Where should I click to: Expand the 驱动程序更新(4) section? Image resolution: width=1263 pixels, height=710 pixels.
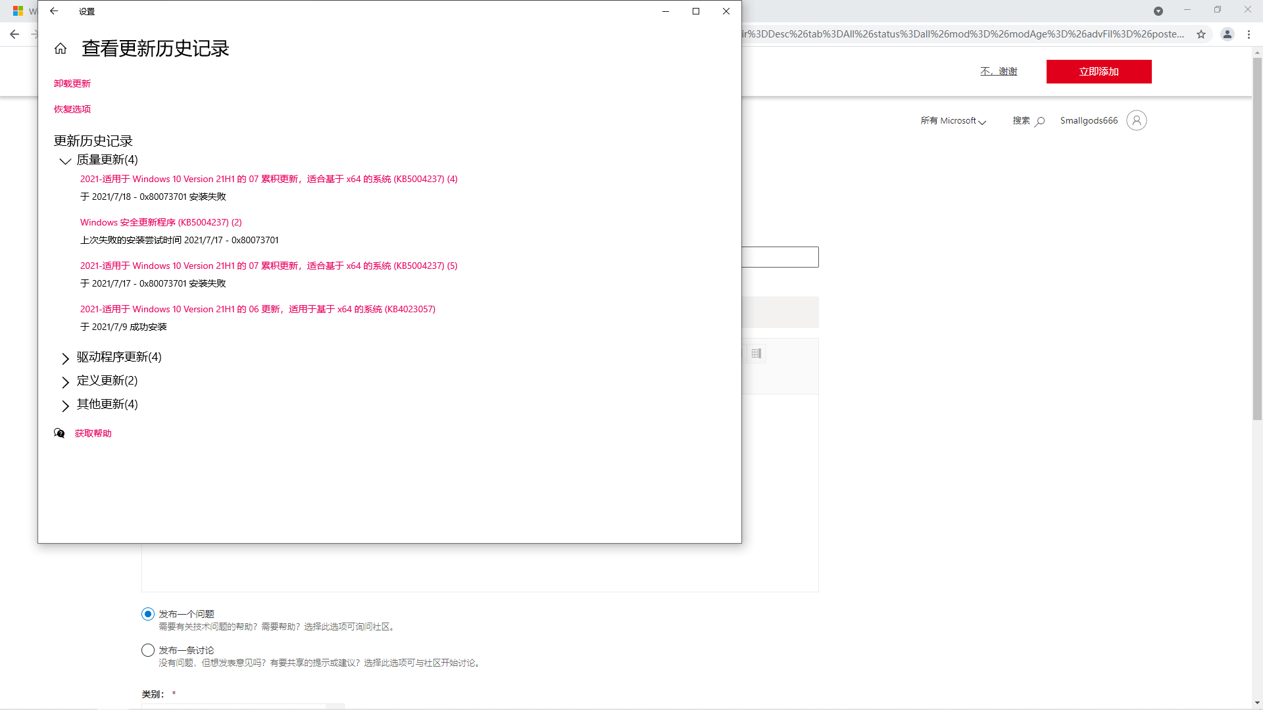(x=65, y=358)
